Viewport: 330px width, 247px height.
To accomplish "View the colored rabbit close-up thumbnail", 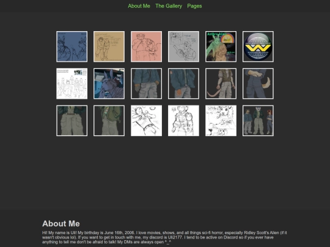I will 109,84.
